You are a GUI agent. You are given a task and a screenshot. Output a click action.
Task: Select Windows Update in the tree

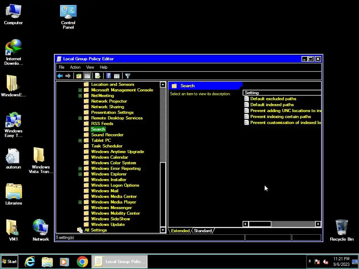pos(108,225)
